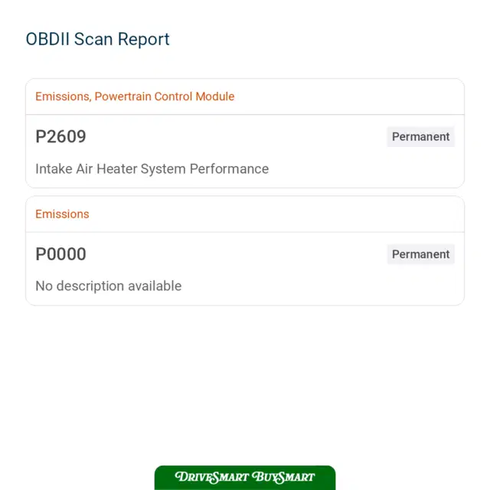Click the word OBDII in the title
Screen dimensions: 490x490
tap(47, 39)
